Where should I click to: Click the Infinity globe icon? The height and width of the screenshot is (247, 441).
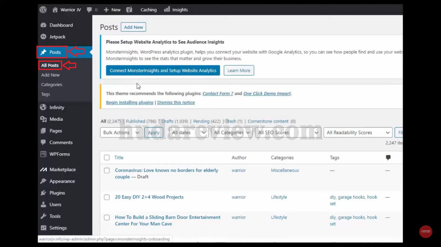point(43,107)
